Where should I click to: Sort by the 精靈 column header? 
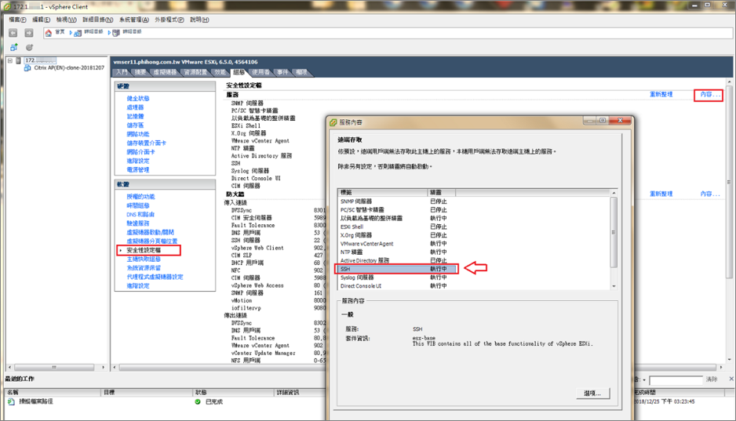click(441, 193)
